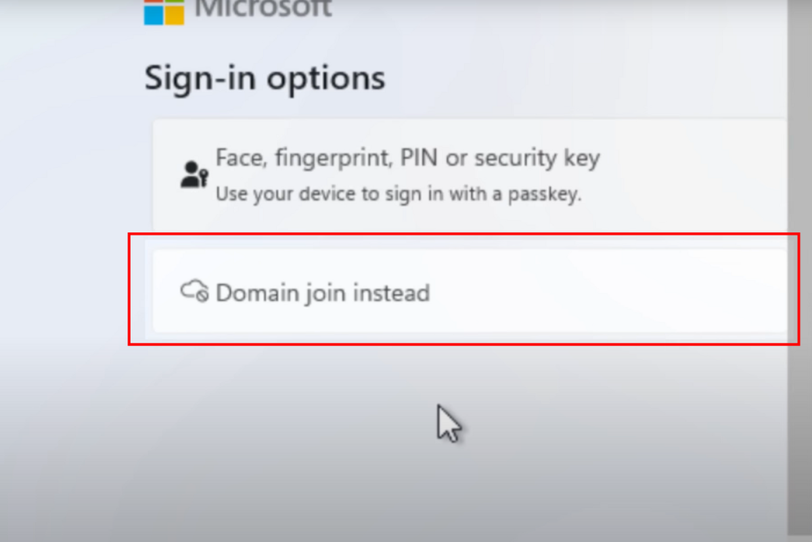Click the yellow square in Microsoft logo
Screen dimensions: 812x542
(x=175, y=16)
